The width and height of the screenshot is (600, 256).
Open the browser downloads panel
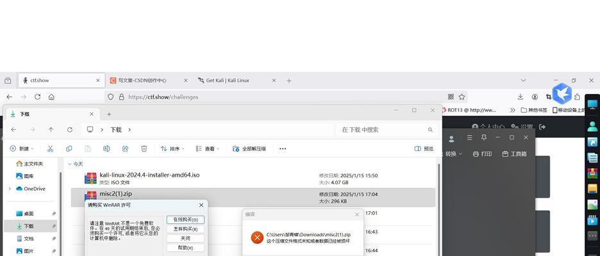(521, 97)
